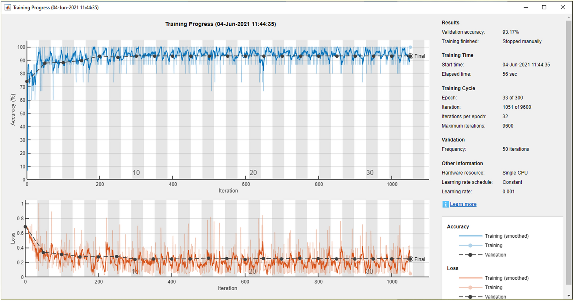Click the 'Loss' axis label
574x301 pixels.
(x=13, y=238)
